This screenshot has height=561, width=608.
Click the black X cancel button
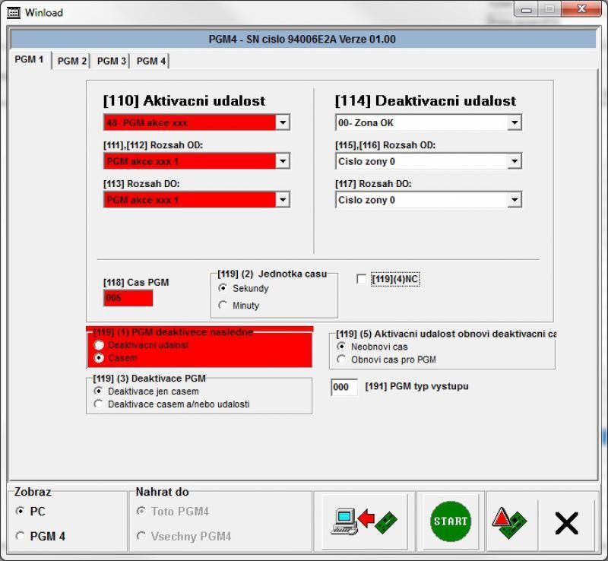tap(566, 522)
